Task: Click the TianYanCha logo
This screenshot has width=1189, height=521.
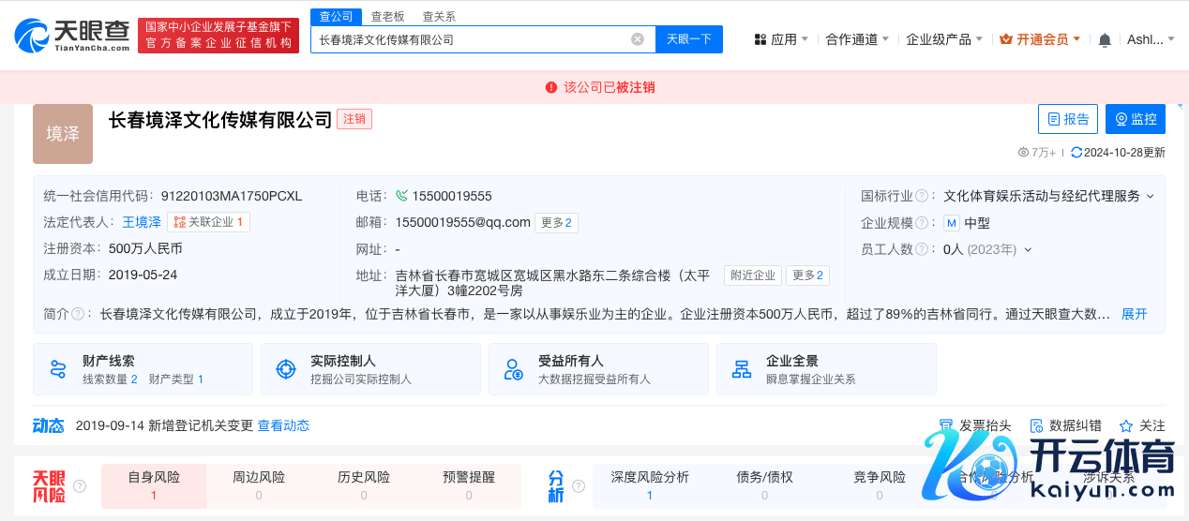Action: pos(72,36)
